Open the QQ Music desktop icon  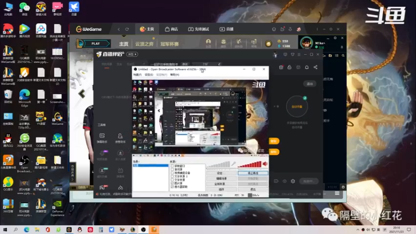pos(8,184)
